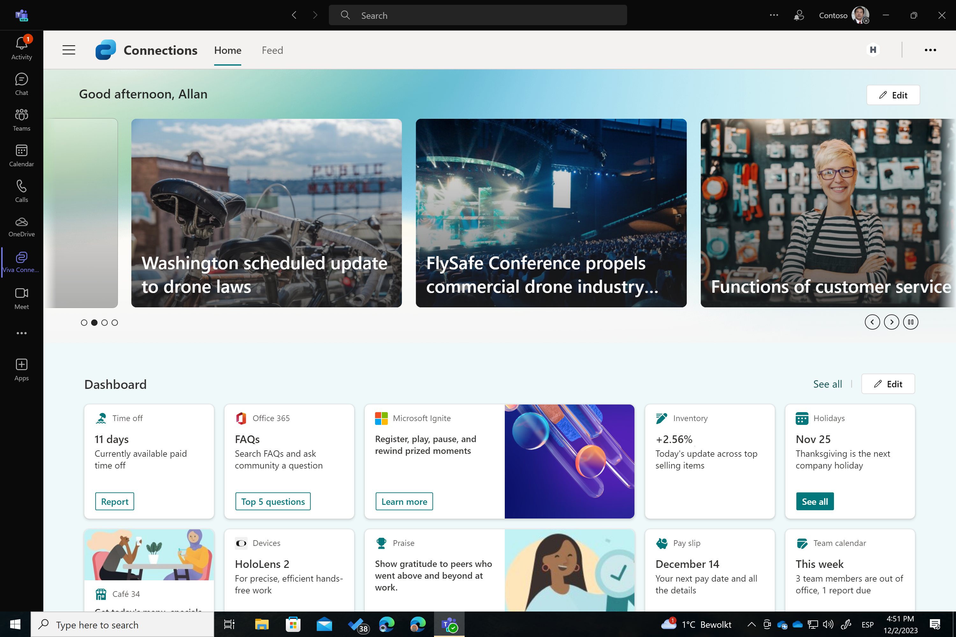Switch to the Home tab
The height and width of the screenshot is (637, 956).
click(x=227, y=50)
